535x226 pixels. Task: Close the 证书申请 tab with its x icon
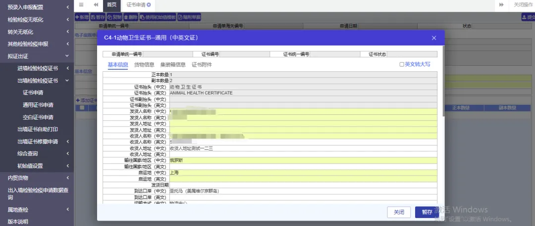point(149,5)
